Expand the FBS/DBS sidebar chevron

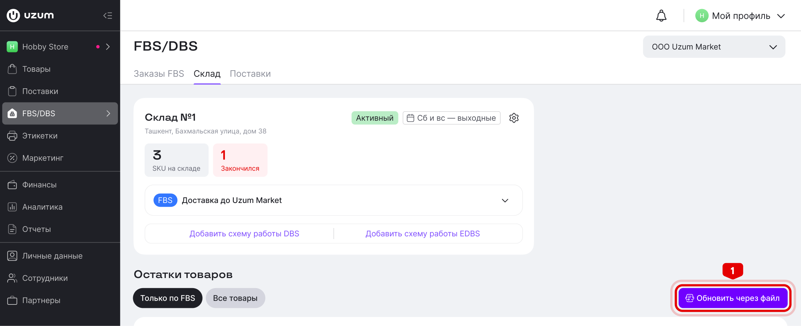click(108, 113)
